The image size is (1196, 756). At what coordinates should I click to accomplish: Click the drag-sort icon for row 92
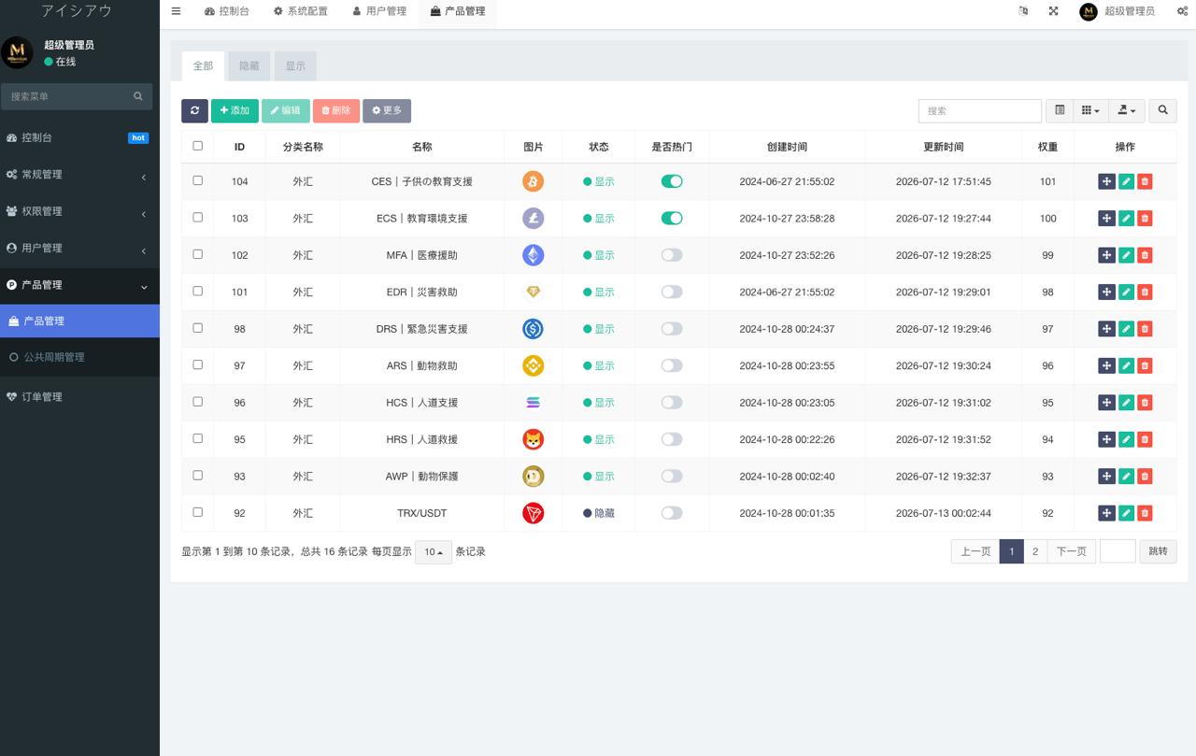1106,513
